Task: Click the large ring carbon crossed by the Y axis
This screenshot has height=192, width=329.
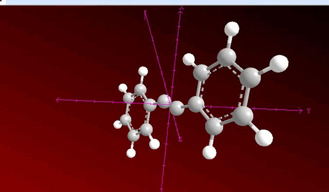Action: (x=243, y=116)
